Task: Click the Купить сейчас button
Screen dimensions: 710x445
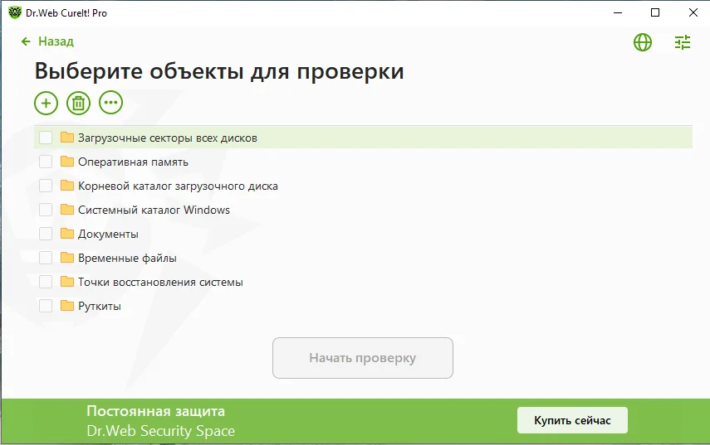Action: (x=572, y=420)
